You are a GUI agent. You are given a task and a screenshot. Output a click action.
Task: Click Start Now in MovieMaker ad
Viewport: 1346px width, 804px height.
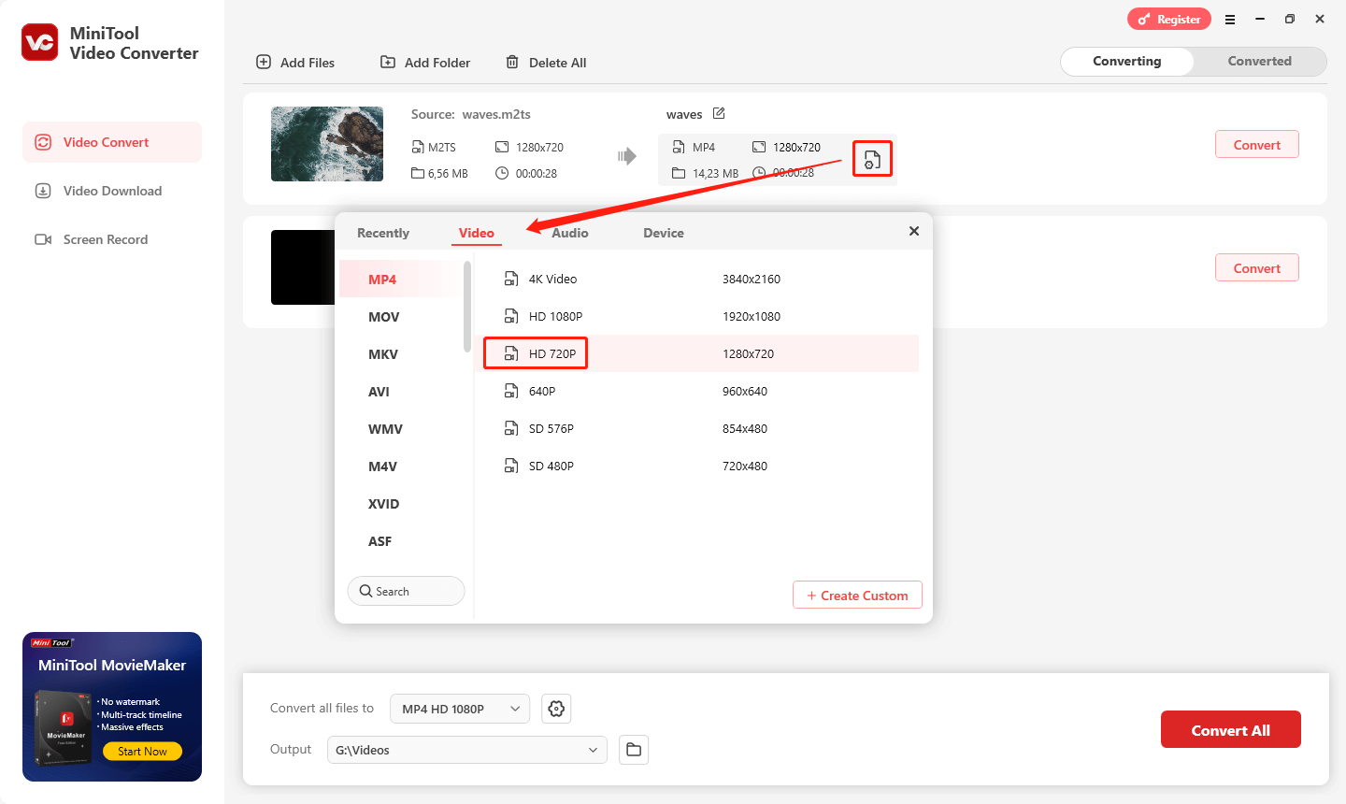click(143, 751)
